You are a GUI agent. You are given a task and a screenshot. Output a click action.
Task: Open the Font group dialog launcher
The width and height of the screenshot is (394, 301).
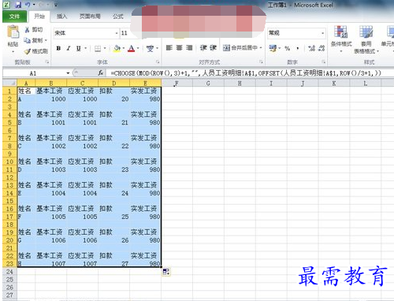coord(158,62)
